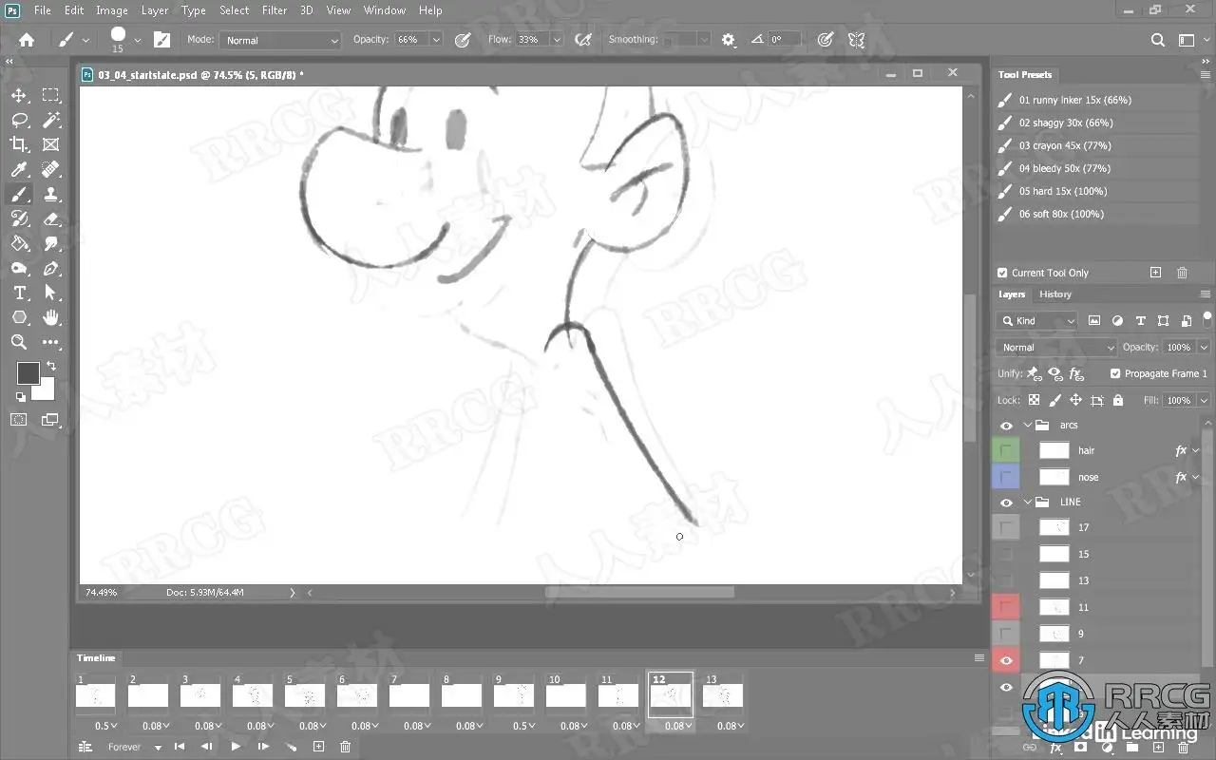1216x760 pixels.
Task: Toggle the brush settings panel icon
Action: tap(162, 40)
